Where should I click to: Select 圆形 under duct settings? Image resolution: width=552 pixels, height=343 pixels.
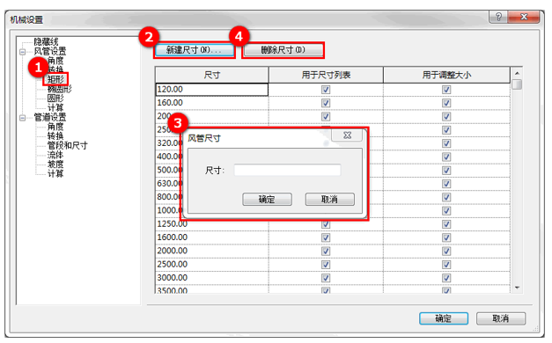55,99
